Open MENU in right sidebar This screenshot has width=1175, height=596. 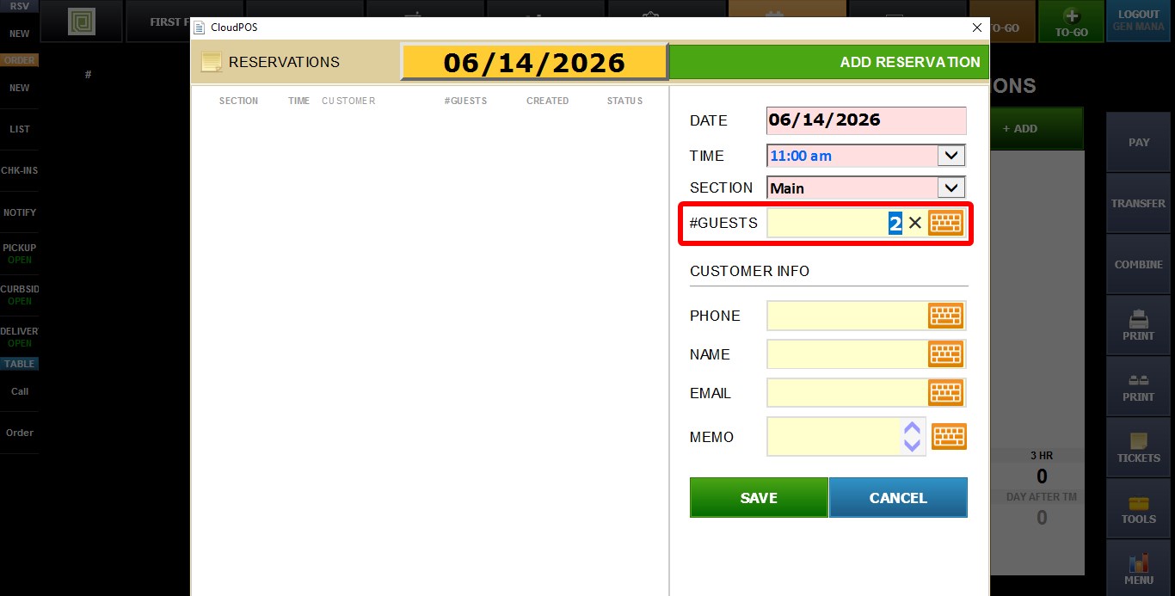point(1139,568)
